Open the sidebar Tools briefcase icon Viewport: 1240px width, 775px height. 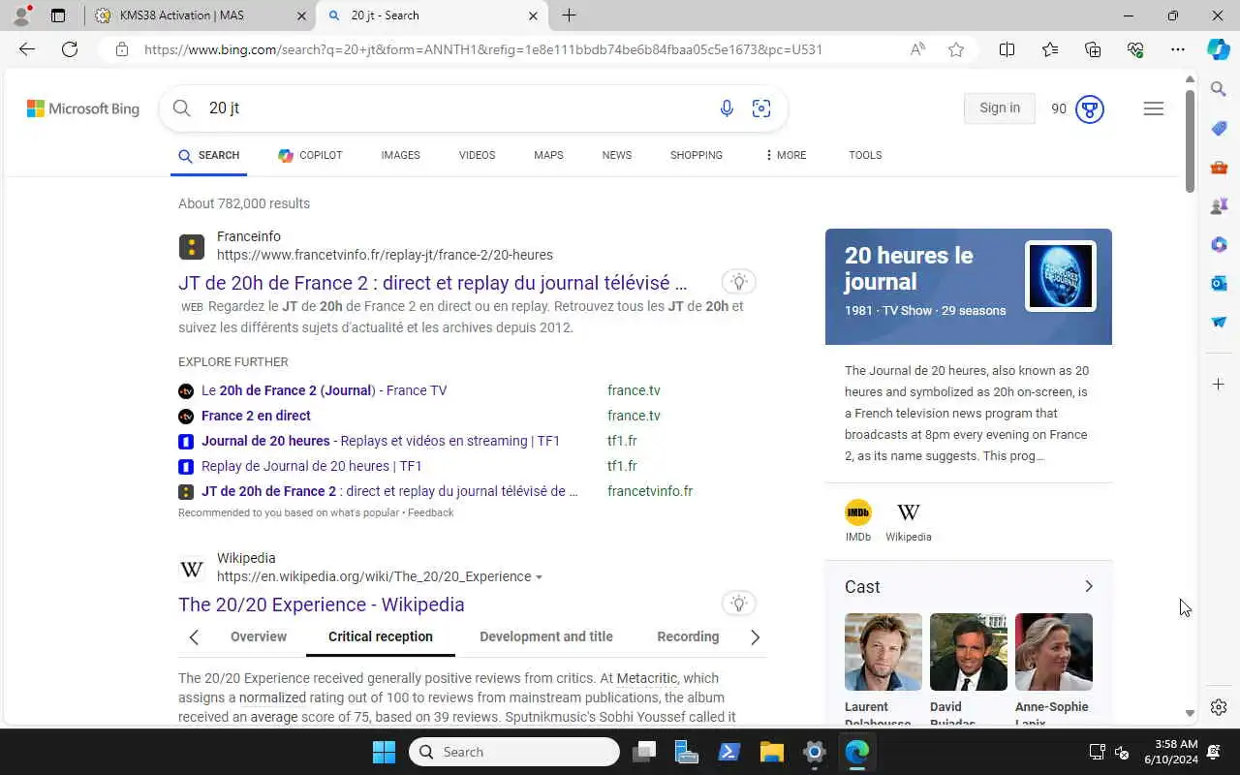point(1219,167)
